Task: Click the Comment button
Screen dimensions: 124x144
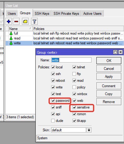Action: [x=109, y=86]
